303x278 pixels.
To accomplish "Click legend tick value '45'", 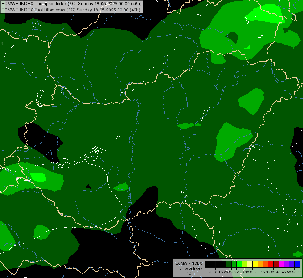I will click(284, 272).
